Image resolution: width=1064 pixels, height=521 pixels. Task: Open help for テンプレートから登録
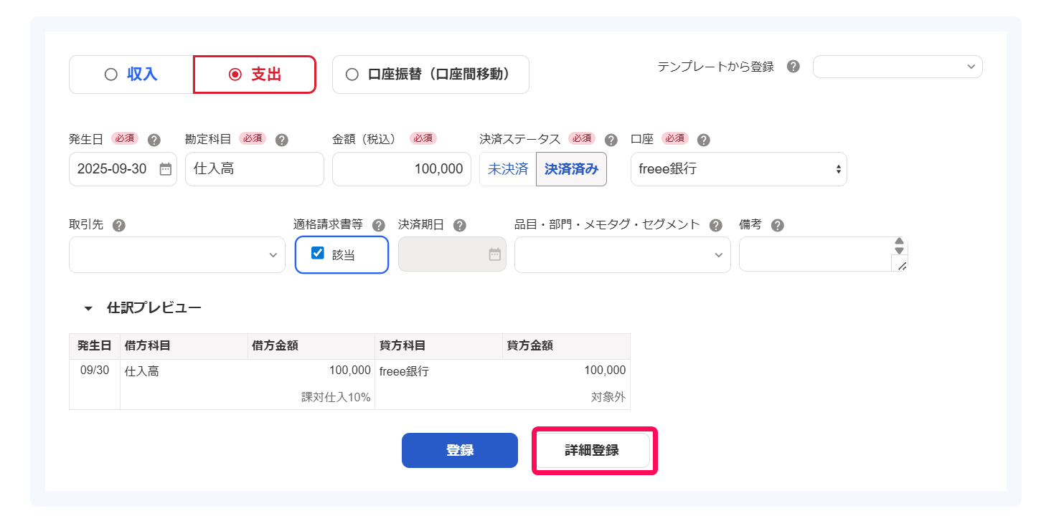click(x=793, y=67)
